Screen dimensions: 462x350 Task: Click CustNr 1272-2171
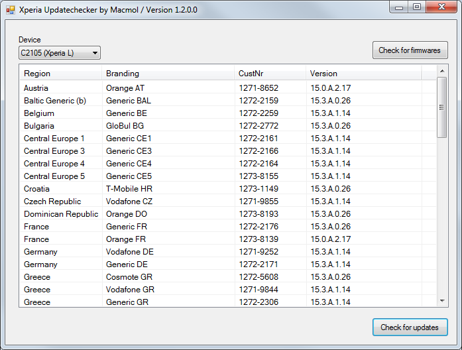click(259, 264)
